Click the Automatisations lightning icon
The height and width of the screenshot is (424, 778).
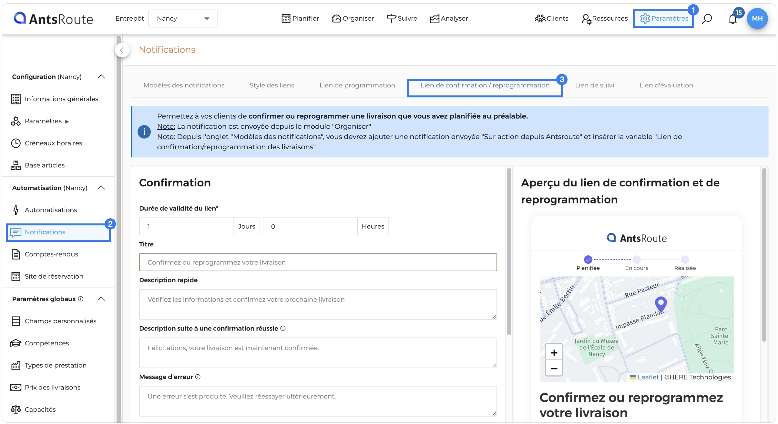point(15,210)
